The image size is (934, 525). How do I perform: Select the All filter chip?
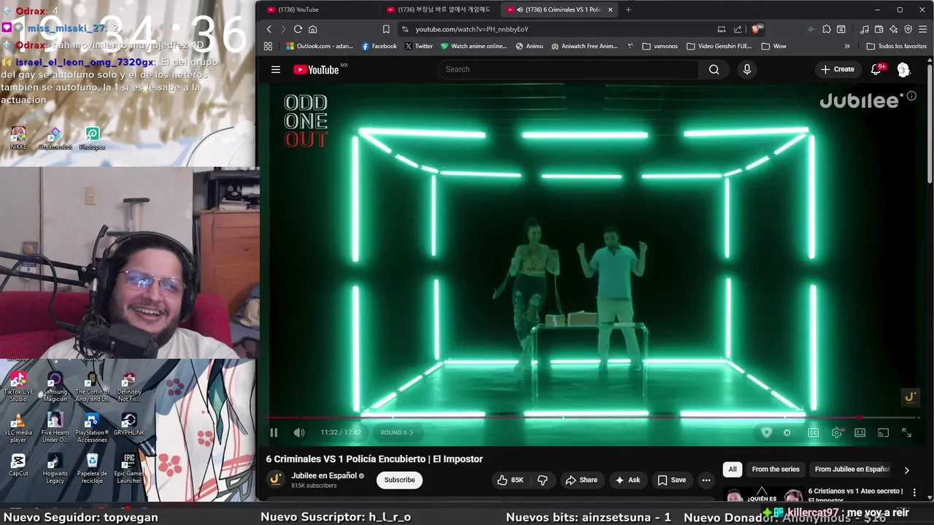pyautogui.click(x=732, y=470)
